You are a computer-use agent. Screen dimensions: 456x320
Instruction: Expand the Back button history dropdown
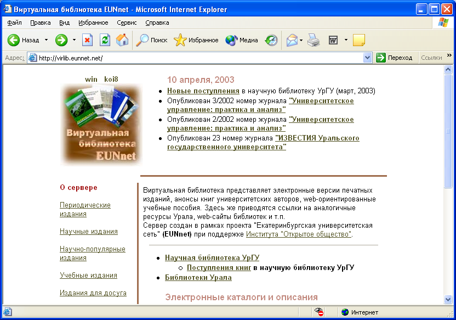(46, 40)
